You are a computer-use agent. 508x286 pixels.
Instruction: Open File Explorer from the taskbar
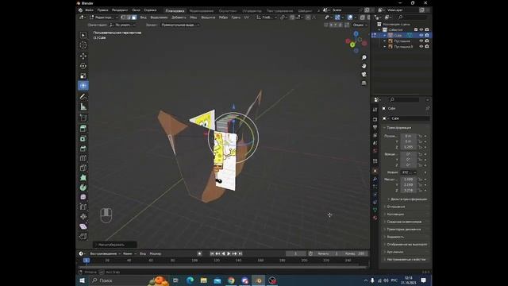coord(203,280)
